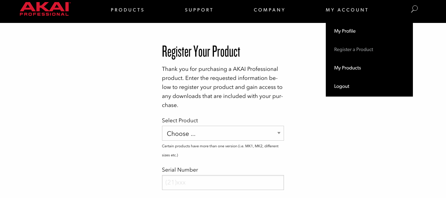The height and width of the screenshot is (198, 446).
Task: Click the 'Select Product' field label
Action: [180, 121]
